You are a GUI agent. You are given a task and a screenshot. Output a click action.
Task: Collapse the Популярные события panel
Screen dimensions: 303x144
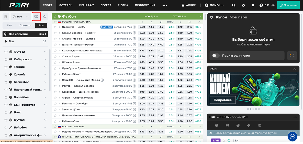pos(295,117)
